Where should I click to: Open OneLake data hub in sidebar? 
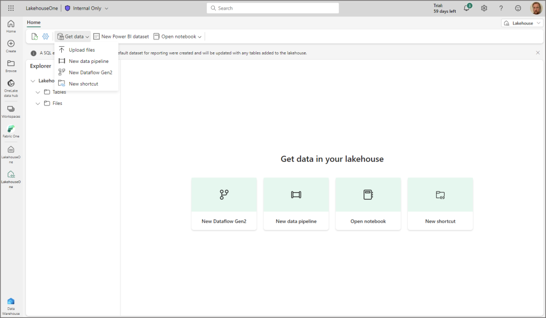tap(11, 88)
